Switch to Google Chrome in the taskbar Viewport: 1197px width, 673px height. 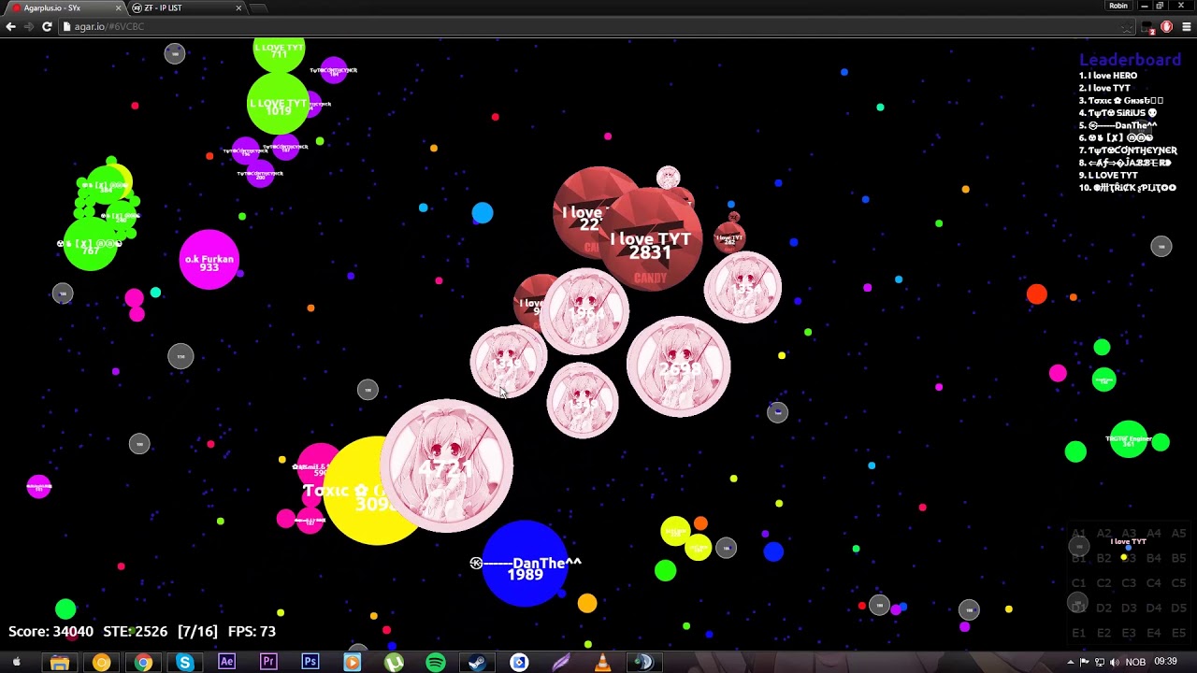143,663
